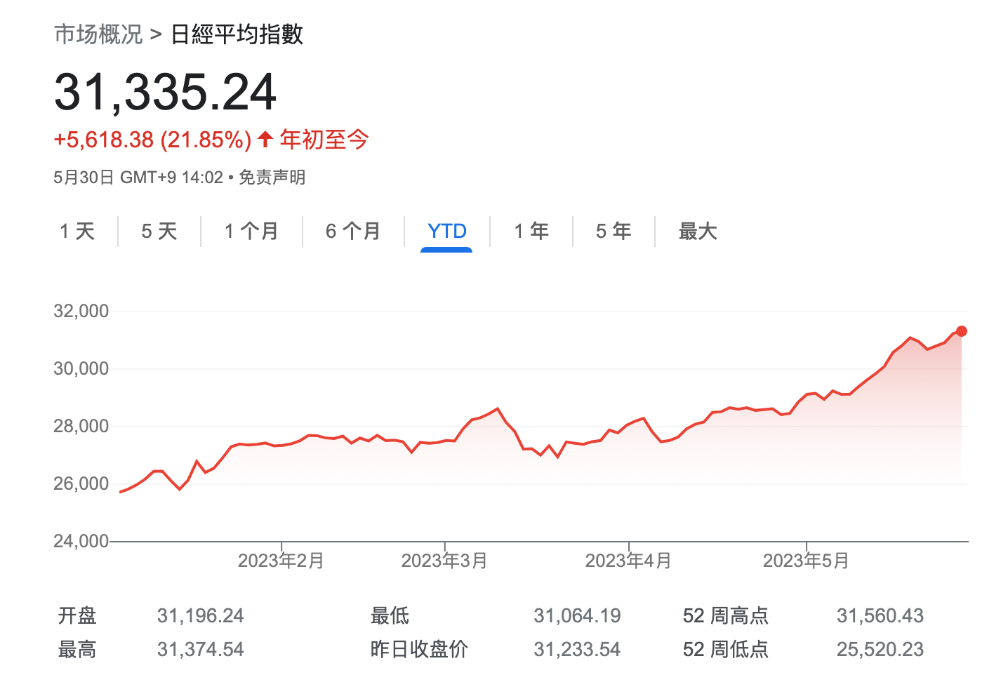Image resolution: width=1008 pixels, height=675 pixels.
Task: Click the 52 周低点 label
Action: coord(726,650)
